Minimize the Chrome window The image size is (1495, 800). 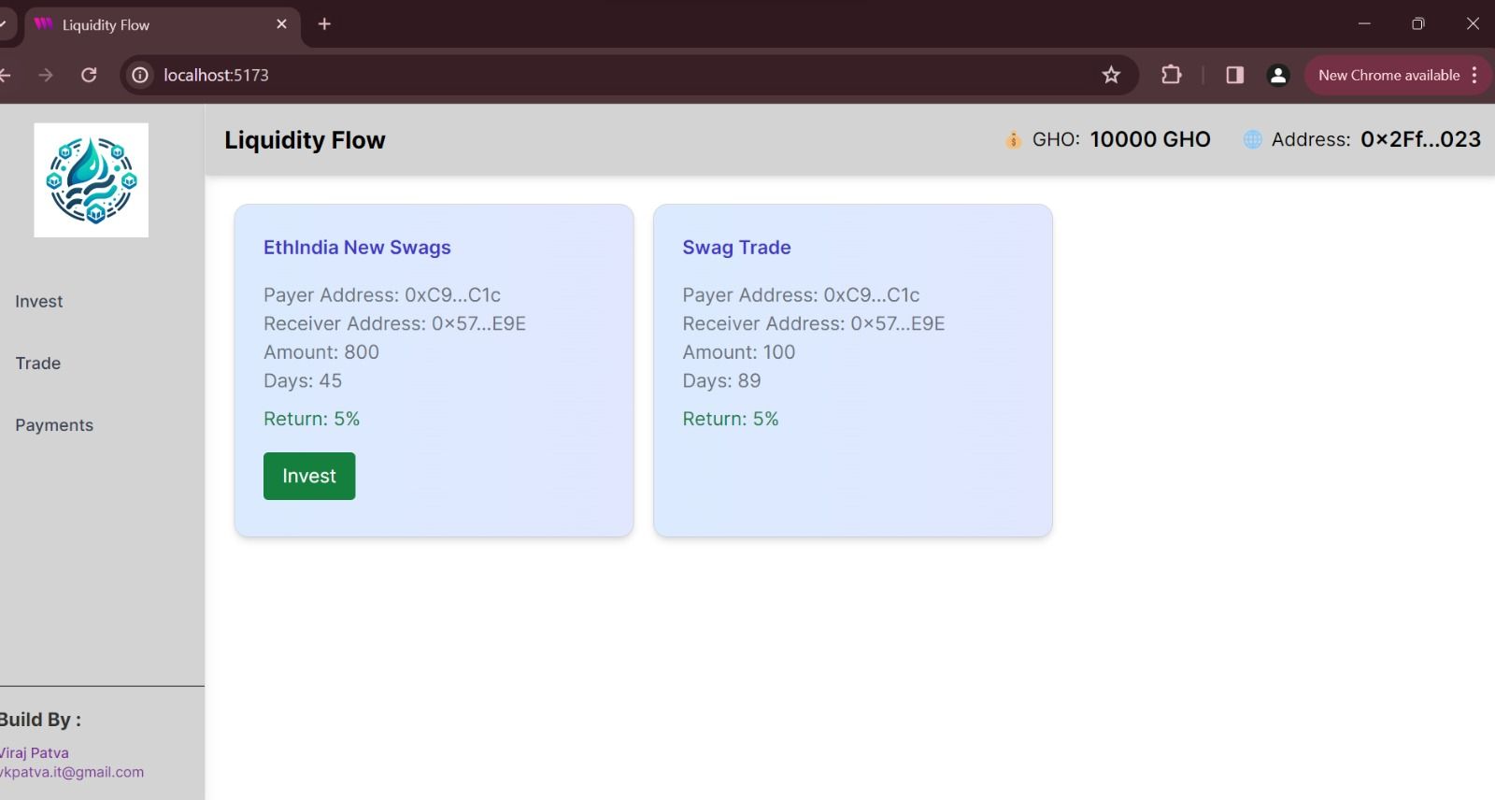tap(1364, 24)
